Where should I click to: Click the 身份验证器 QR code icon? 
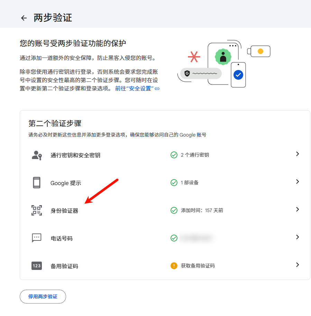(37, 210)
